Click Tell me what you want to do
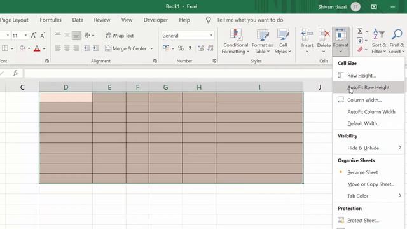The height and width of the screenshot is (229, 407). click(250, 20)
